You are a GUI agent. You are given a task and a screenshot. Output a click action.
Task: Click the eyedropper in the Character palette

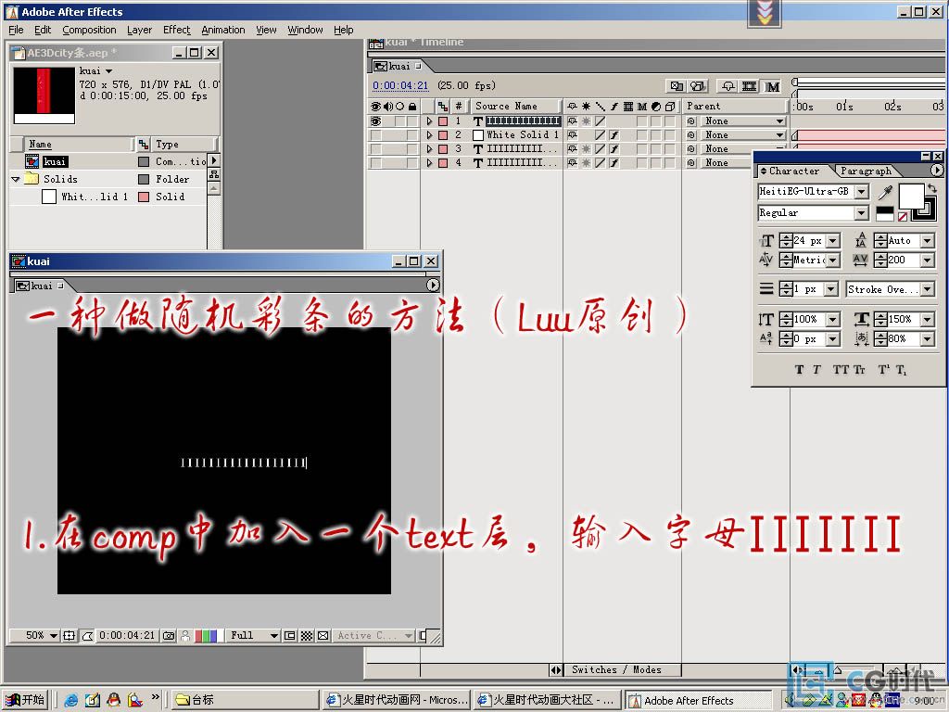[885, 193]
